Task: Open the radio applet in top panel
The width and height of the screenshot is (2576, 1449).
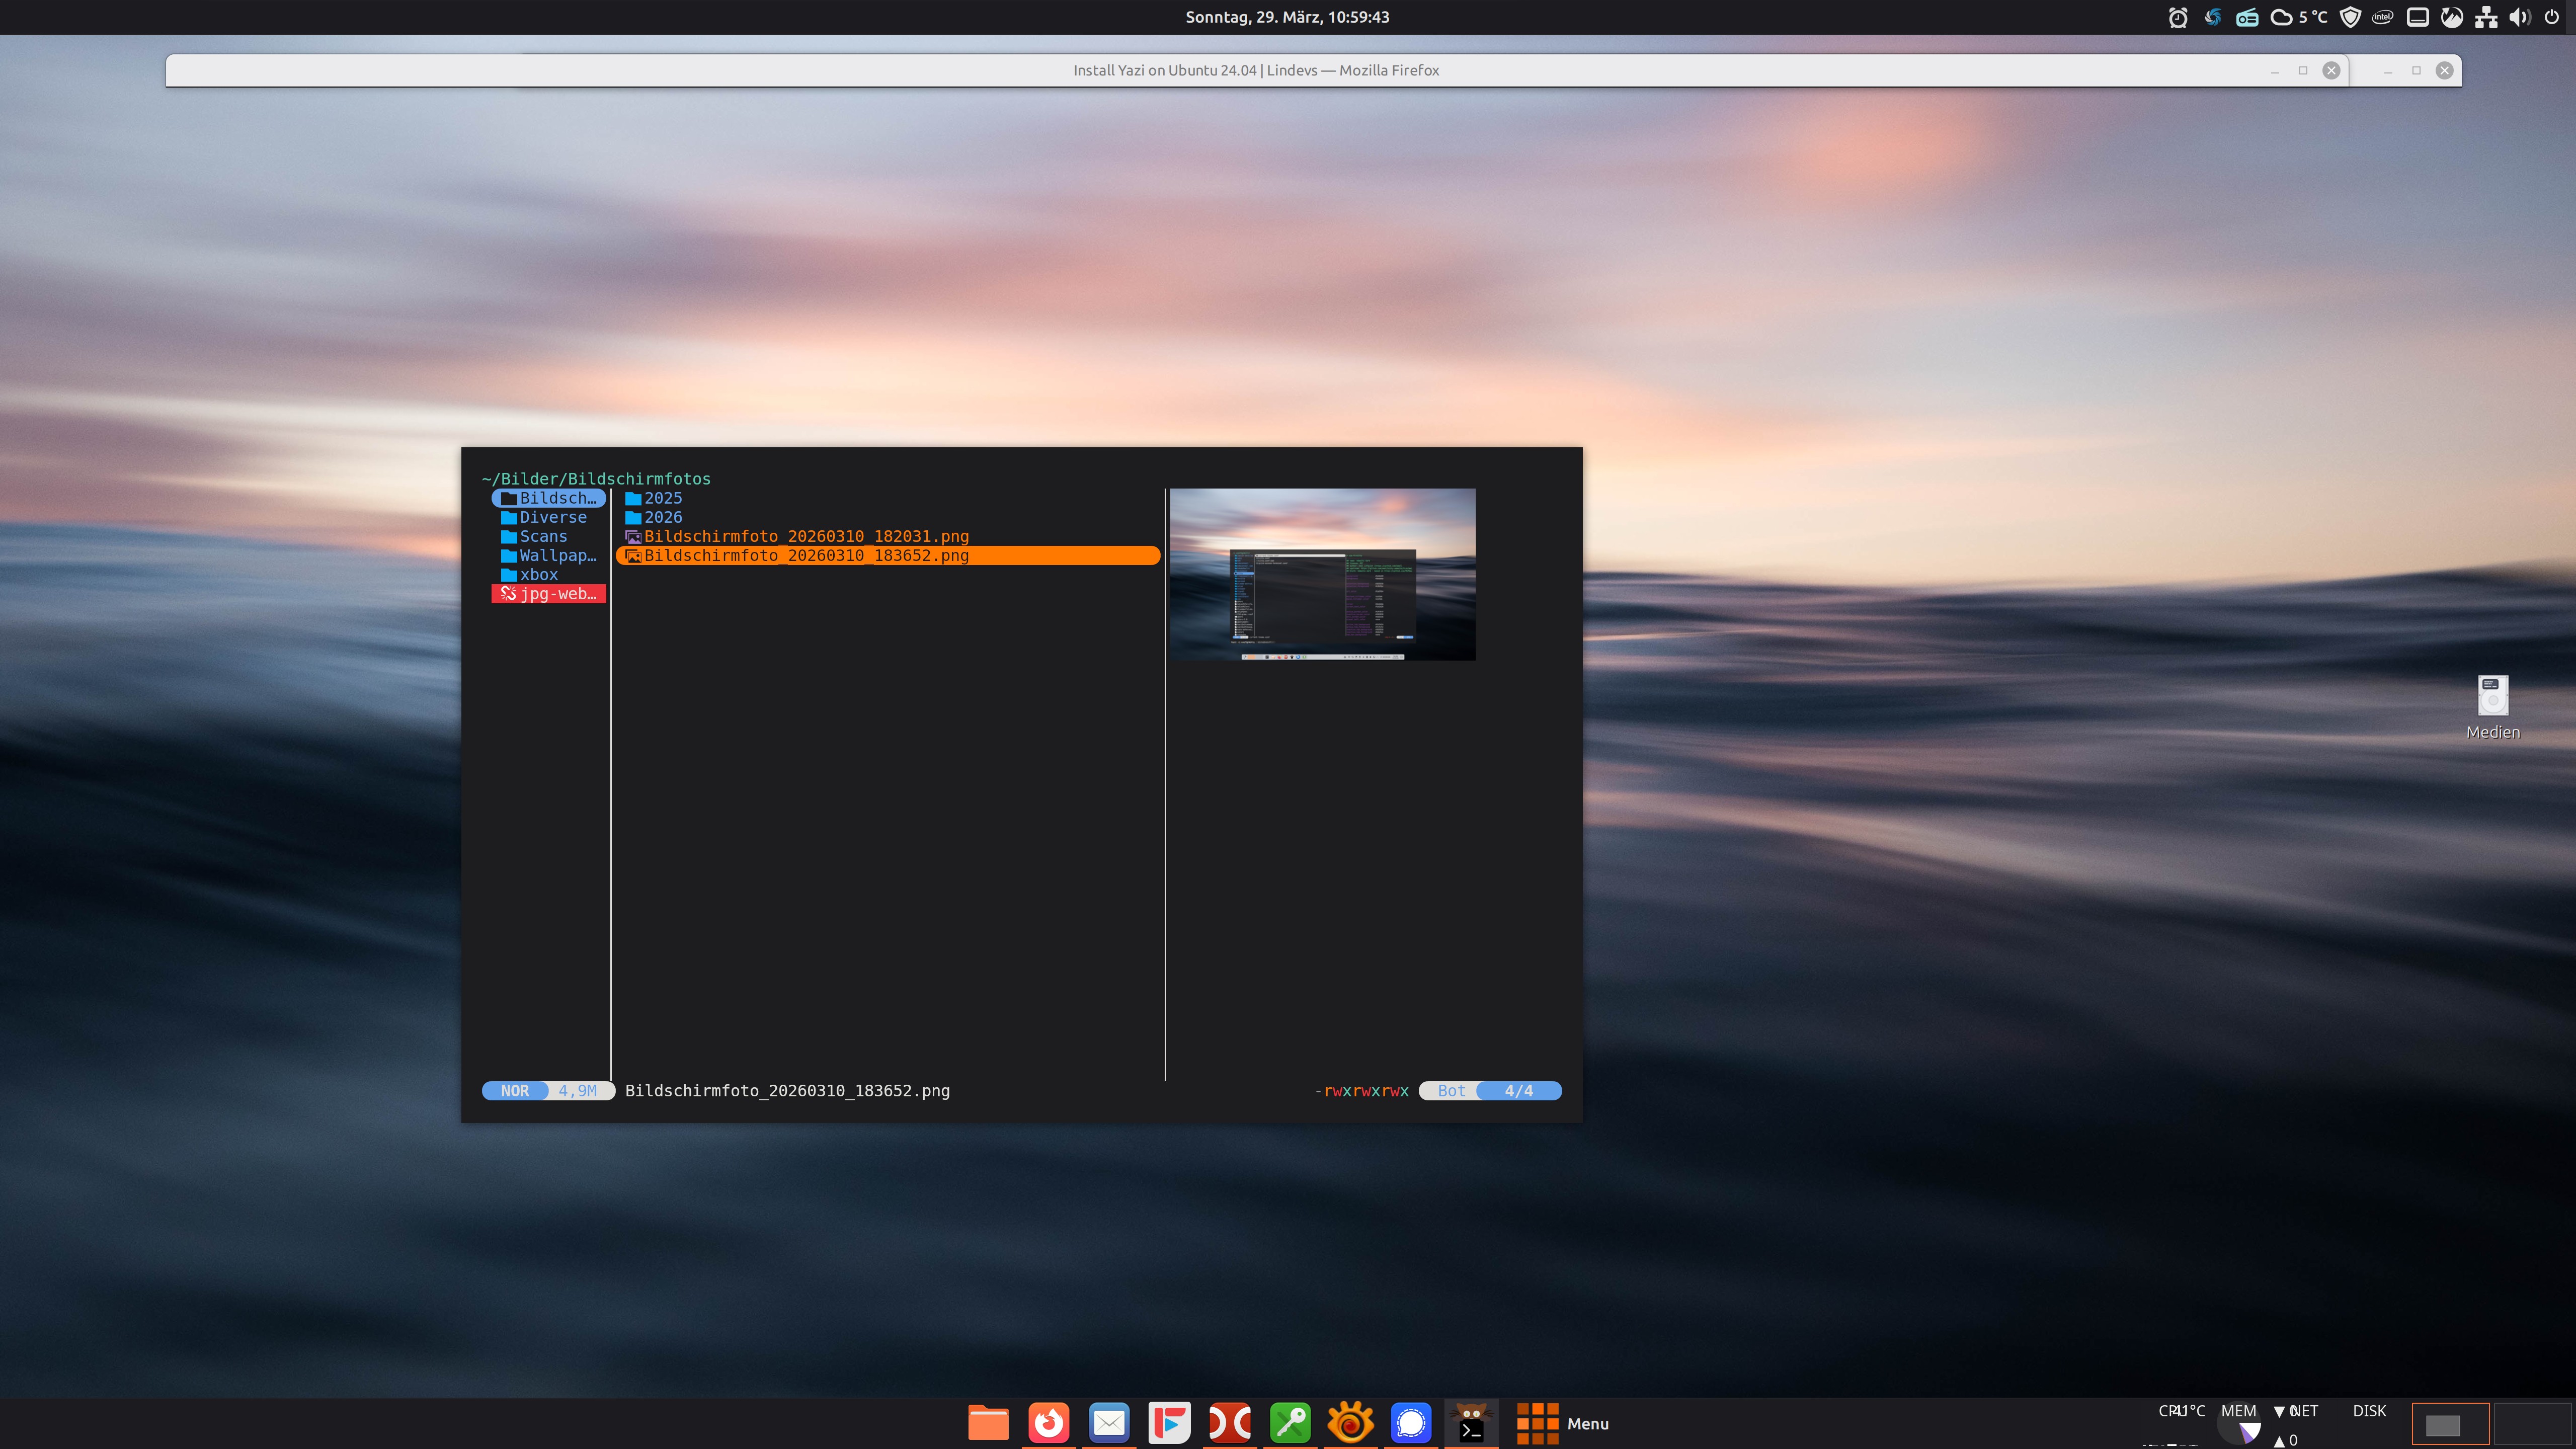Action: coord(2247,17)
